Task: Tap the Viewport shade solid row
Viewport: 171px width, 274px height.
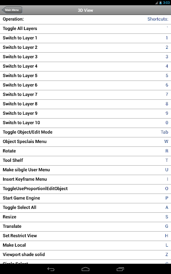Action: 85,255
